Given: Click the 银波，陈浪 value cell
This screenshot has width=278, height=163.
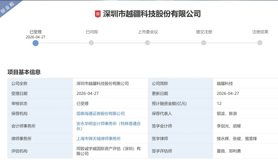Looking at the screenshot, I should tap(245, 114).
